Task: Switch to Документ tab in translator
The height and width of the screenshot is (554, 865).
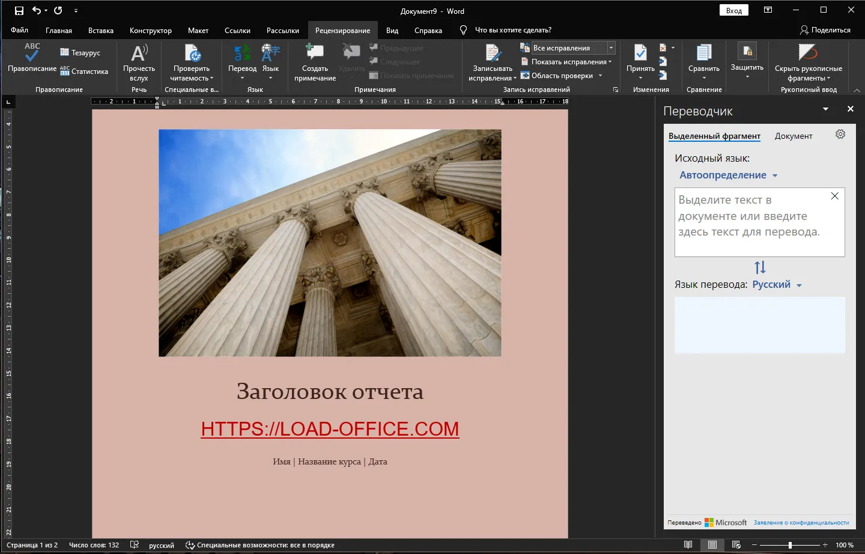Action: [x=793, y=136]
